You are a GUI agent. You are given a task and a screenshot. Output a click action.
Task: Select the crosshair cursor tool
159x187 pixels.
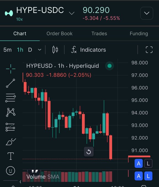pos(11,69)
